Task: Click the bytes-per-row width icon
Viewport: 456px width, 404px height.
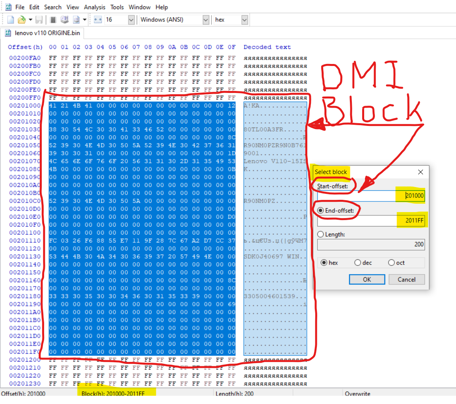Action: [98, 20]
